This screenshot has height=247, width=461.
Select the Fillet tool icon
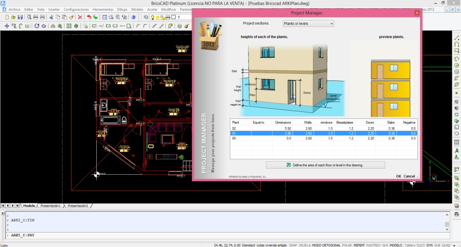(145, 26)
